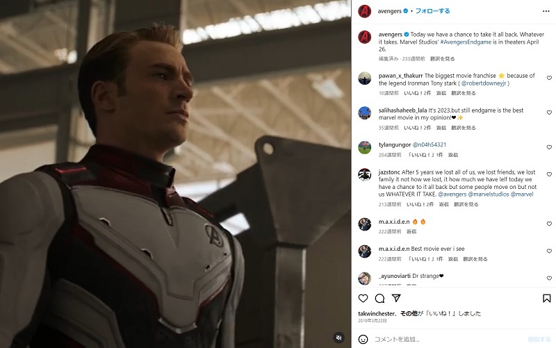Click the avengers profile avatar in header

(364, 11)
